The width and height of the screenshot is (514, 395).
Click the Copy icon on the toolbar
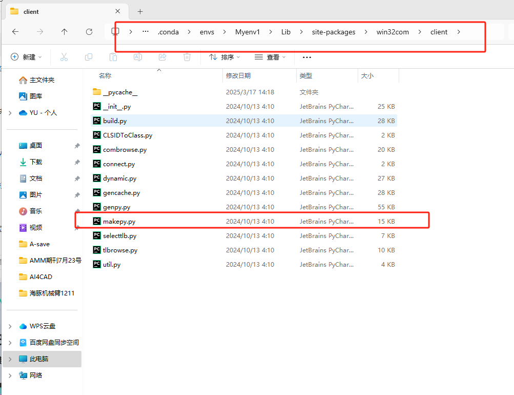88,57
